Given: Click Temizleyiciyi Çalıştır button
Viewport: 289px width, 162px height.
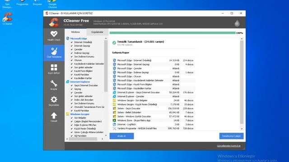Looking at the screenshot, I should [x=231, y=136].
